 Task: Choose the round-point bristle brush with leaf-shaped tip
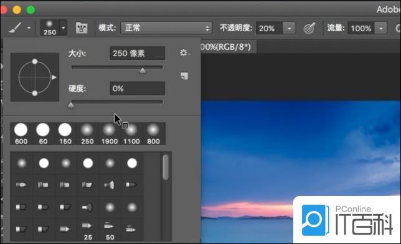pyautogui.click(x=21, y=185)
